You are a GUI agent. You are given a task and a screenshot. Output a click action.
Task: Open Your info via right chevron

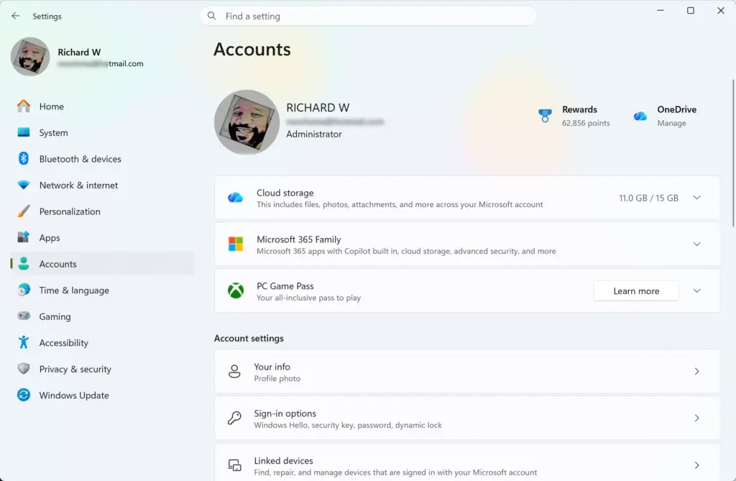[696, 372]
